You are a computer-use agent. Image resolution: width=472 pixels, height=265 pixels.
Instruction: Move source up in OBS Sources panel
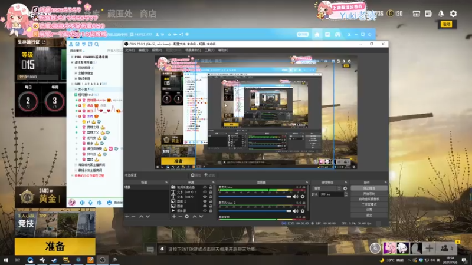pos(195,216)
